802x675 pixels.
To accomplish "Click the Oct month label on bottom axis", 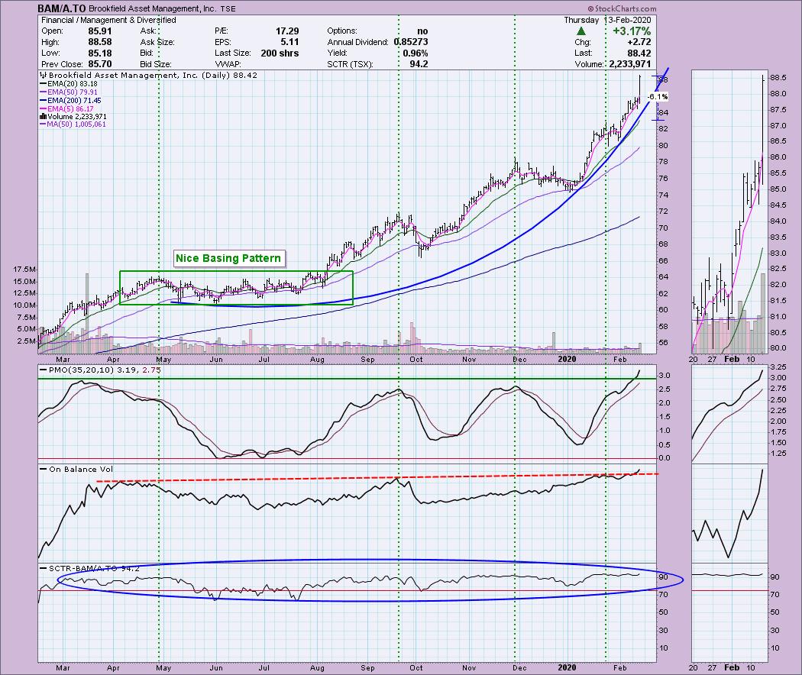I will [416, 667].
